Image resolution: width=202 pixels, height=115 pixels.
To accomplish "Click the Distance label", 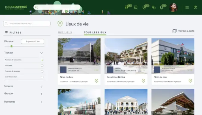I will [9, 41].
